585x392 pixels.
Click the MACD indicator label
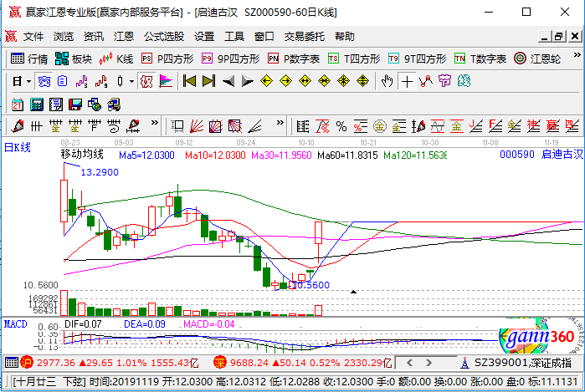(15, 324)
